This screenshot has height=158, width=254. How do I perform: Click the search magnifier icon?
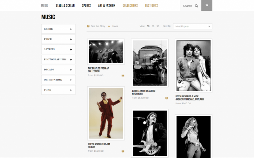coord(197,6)
